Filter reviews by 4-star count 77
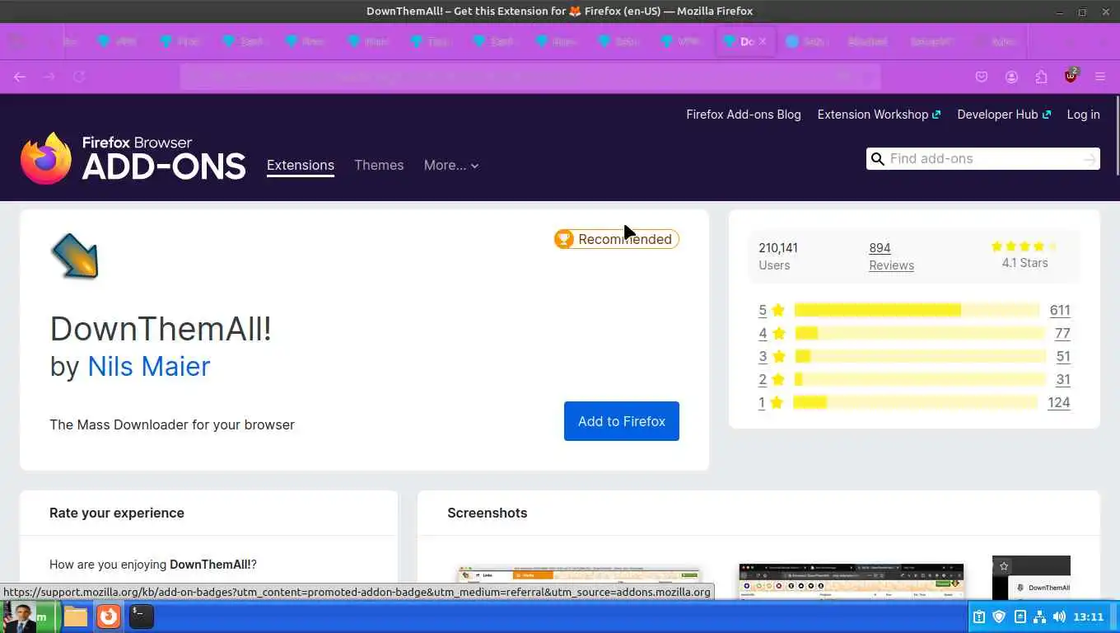 point(1062,333)
